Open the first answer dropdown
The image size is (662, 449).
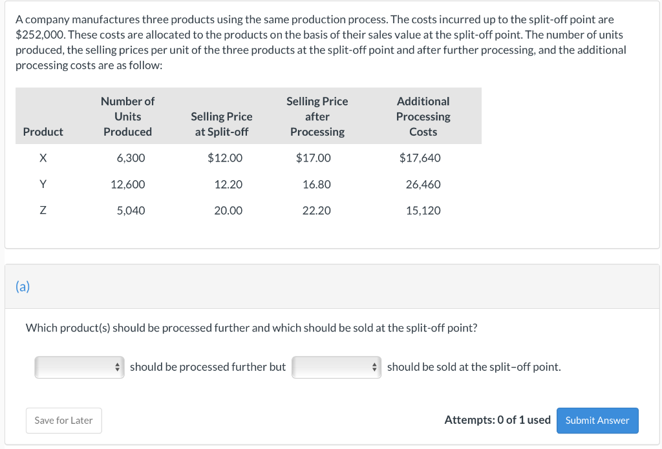(79, 367)
